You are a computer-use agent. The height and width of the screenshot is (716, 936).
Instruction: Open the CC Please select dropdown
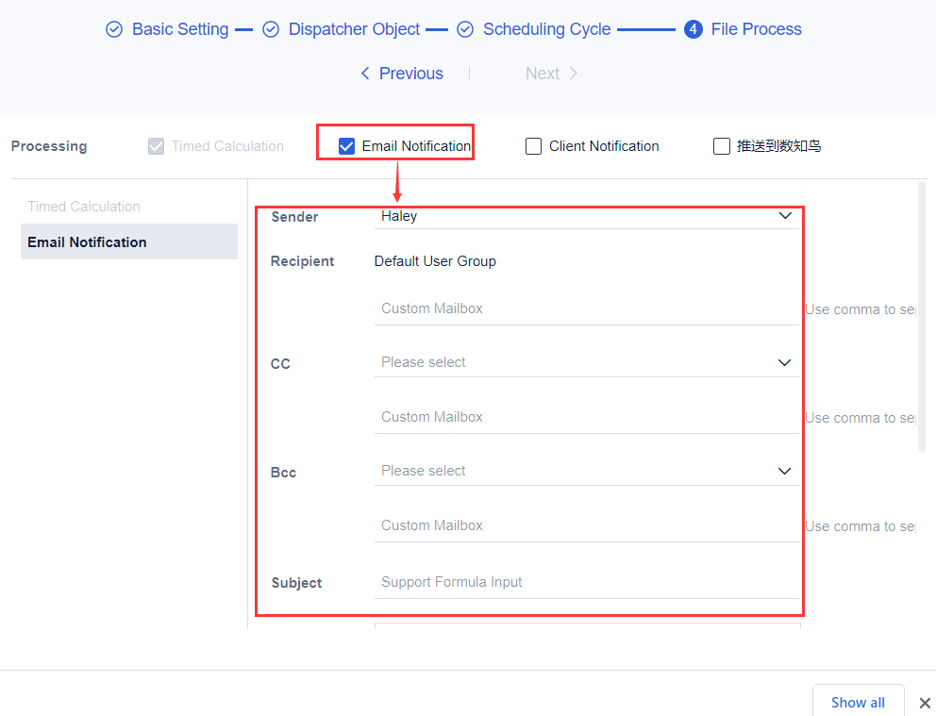coord(784,362)
